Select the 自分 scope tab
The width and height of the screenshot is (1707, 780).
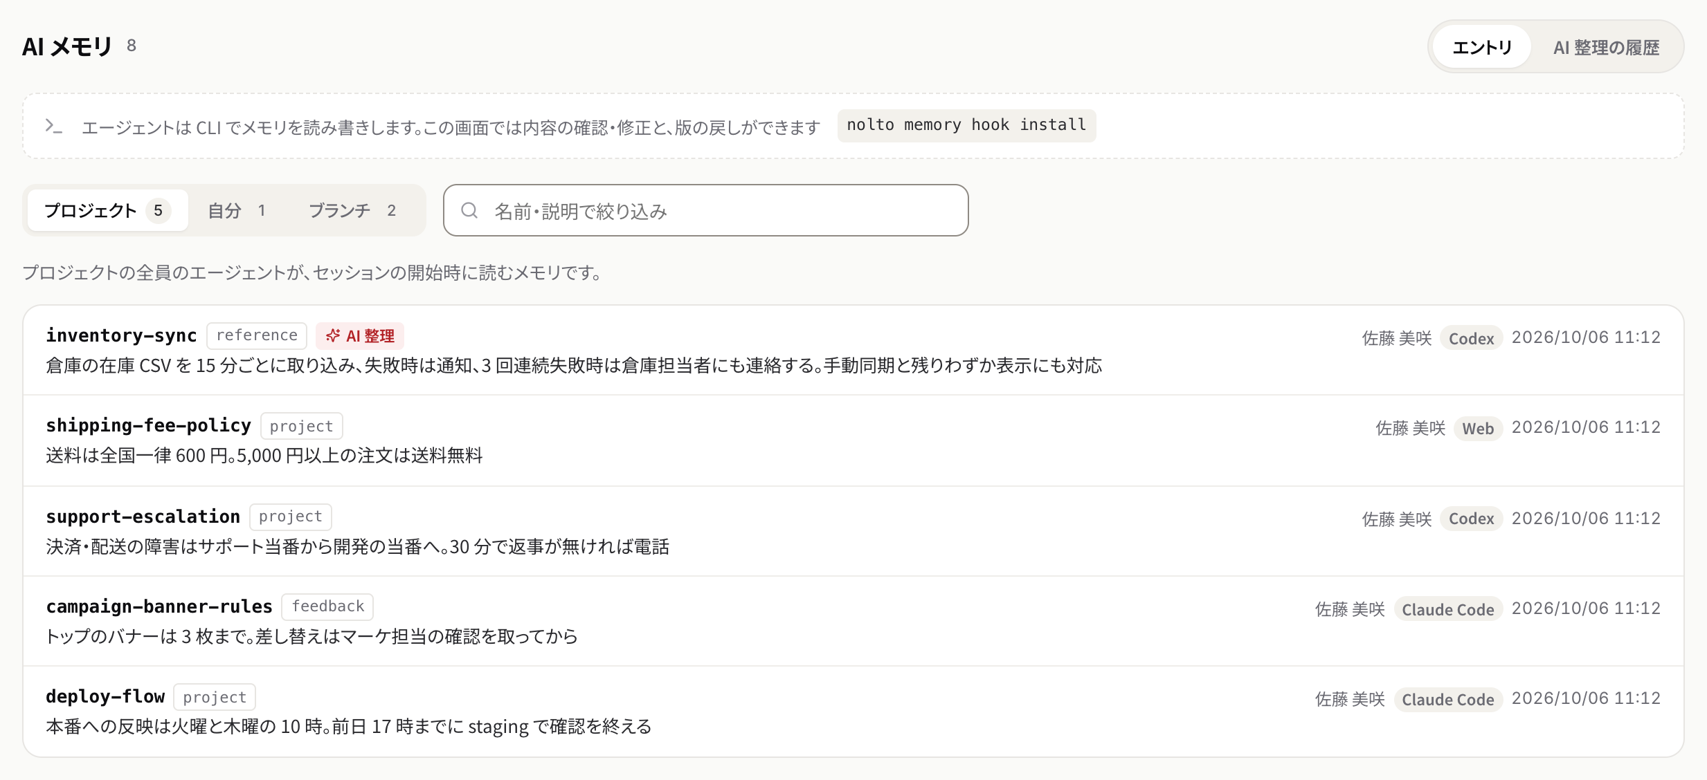click(x=237, y=210)
